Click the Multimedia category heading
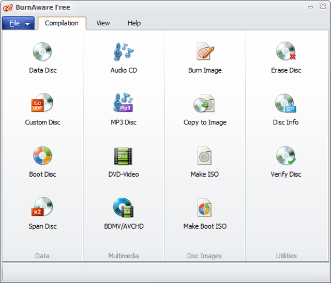This screenshot has width=331, height=283. coord(124,256)
